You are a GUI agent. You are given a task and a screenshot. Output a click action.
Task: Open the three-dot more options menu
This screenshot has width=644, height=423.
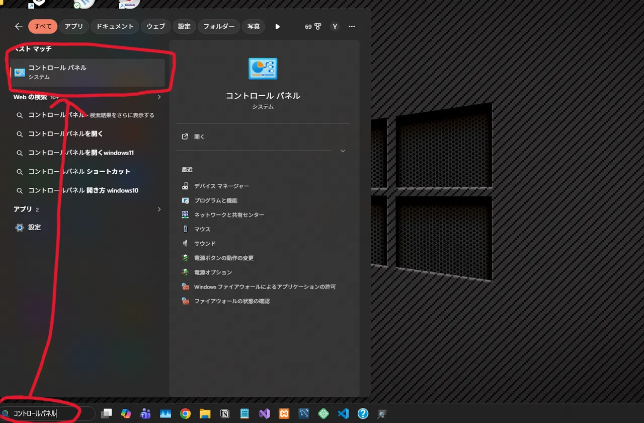[x=352, y=26]
